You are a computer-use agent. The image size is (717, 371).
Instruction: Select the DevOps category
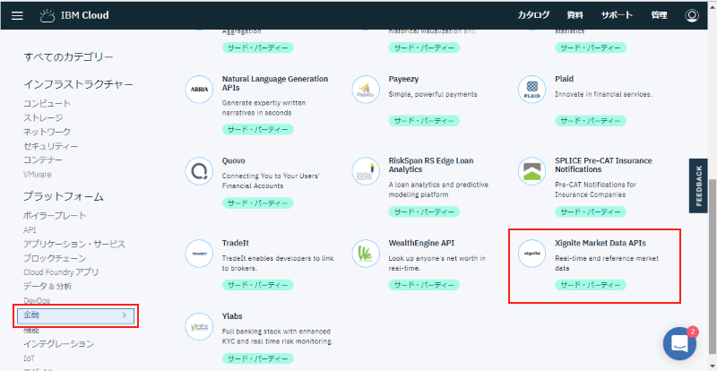pyautogui.click(x=37, y=300)
